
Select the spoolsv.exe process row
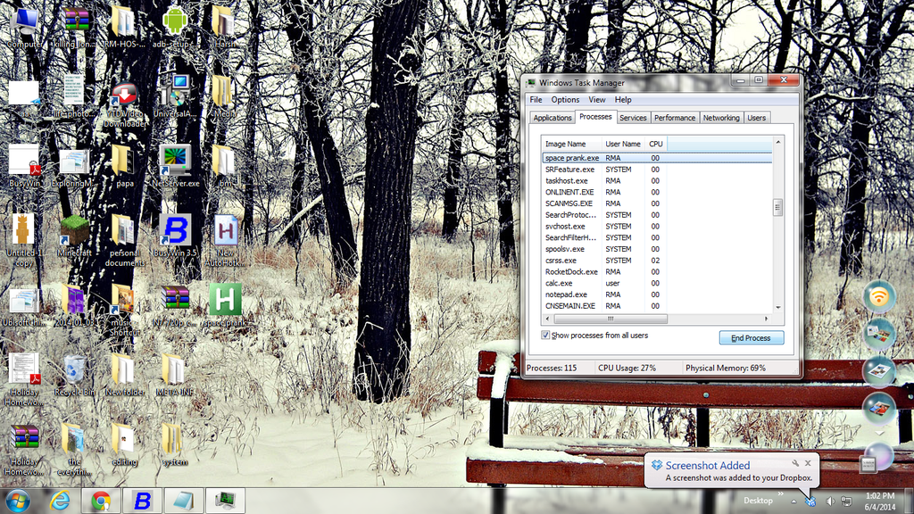tap(657, 249)
